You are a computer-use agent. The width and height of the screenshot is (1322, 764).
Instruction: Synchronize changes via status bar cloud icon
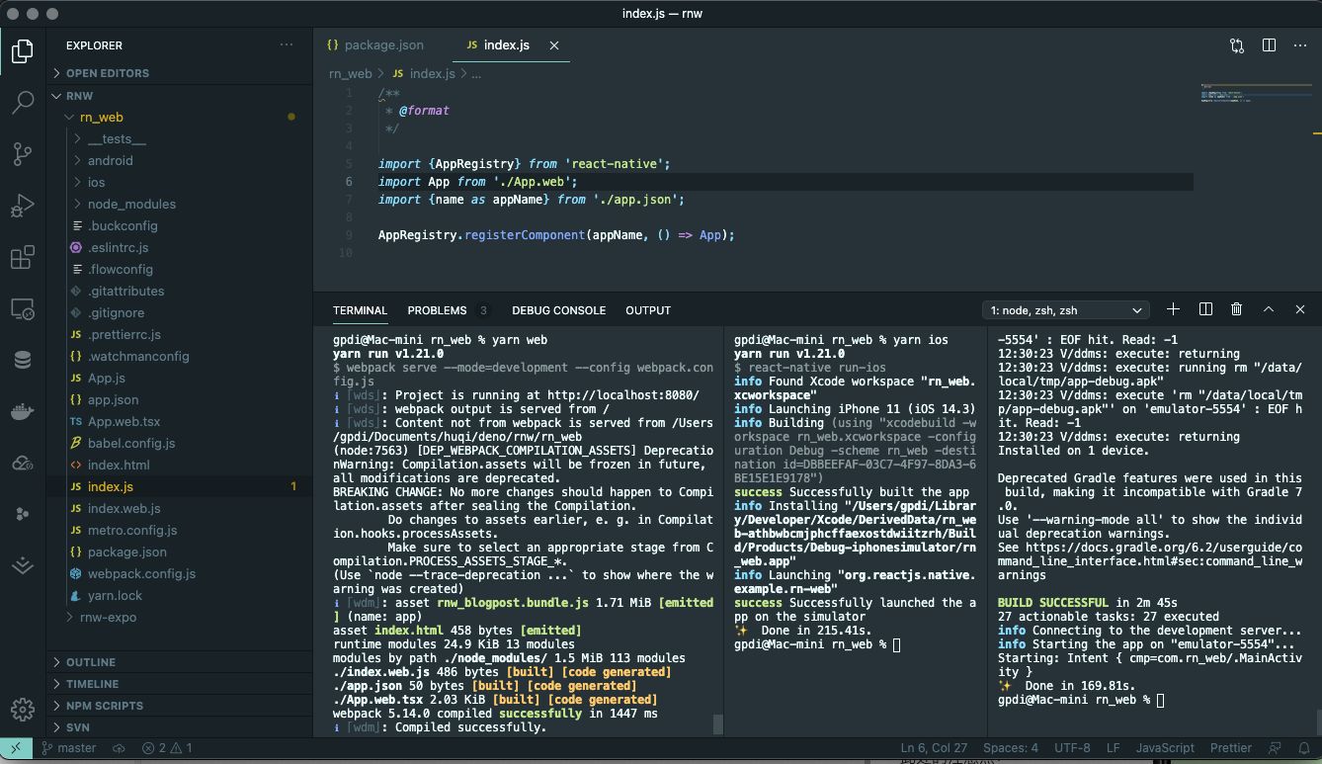click(x=119, y=748)
